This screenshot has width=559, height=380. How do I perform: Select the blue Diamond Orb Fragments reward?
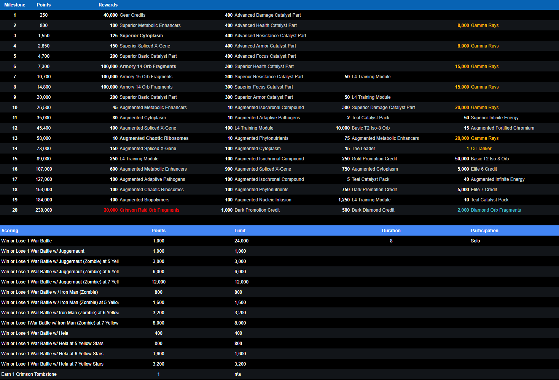[495, 210]
